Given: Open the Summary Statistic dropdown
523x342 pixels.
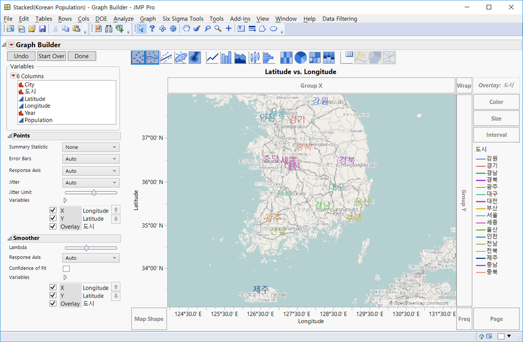Looking at the screenshot, I should pos(91,146).
